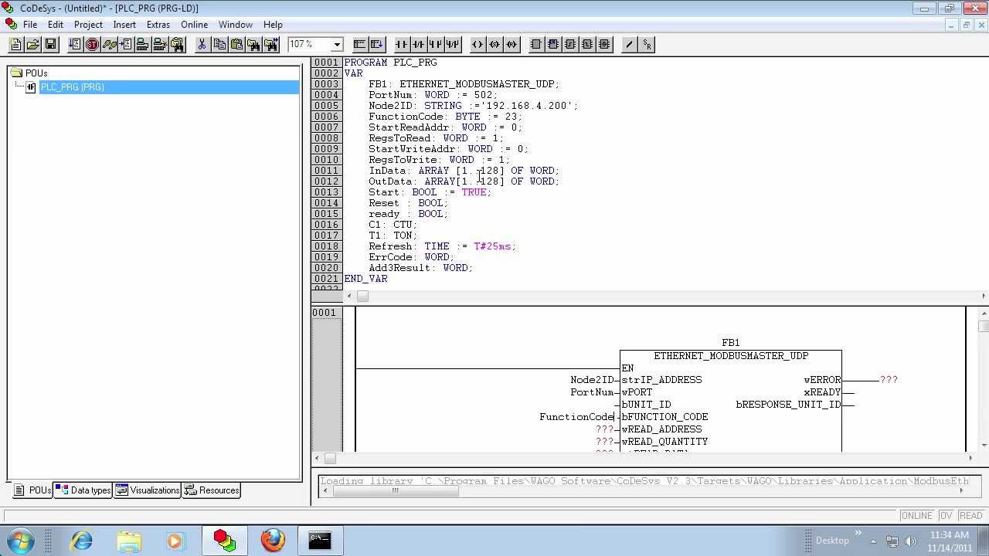Viewport: 989px width, 556px height.
Task: Insert a Set coil
Action: point(494,45)
